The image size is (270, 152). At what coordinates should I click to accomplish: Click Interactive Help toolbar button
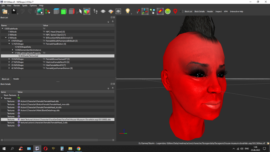pos(236,11)
